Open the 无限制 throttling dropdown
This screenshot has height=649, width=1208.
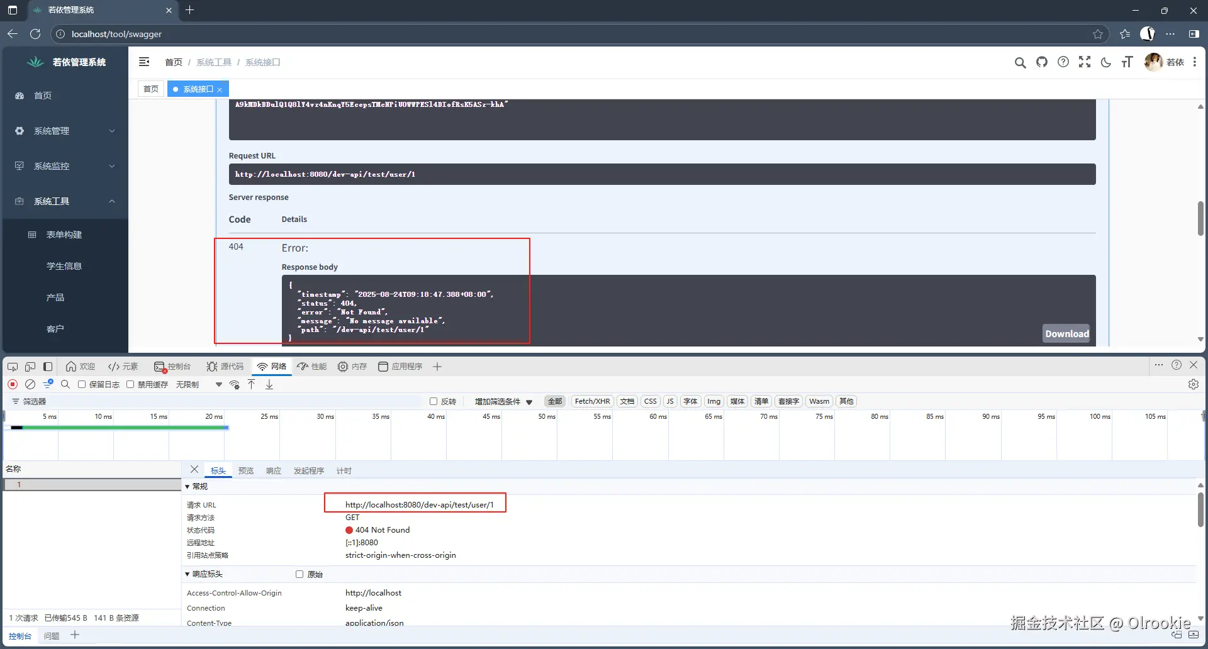[199, 384]
